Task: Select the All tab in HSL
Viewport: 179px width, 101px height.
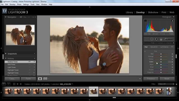Action: coord(172,47)
